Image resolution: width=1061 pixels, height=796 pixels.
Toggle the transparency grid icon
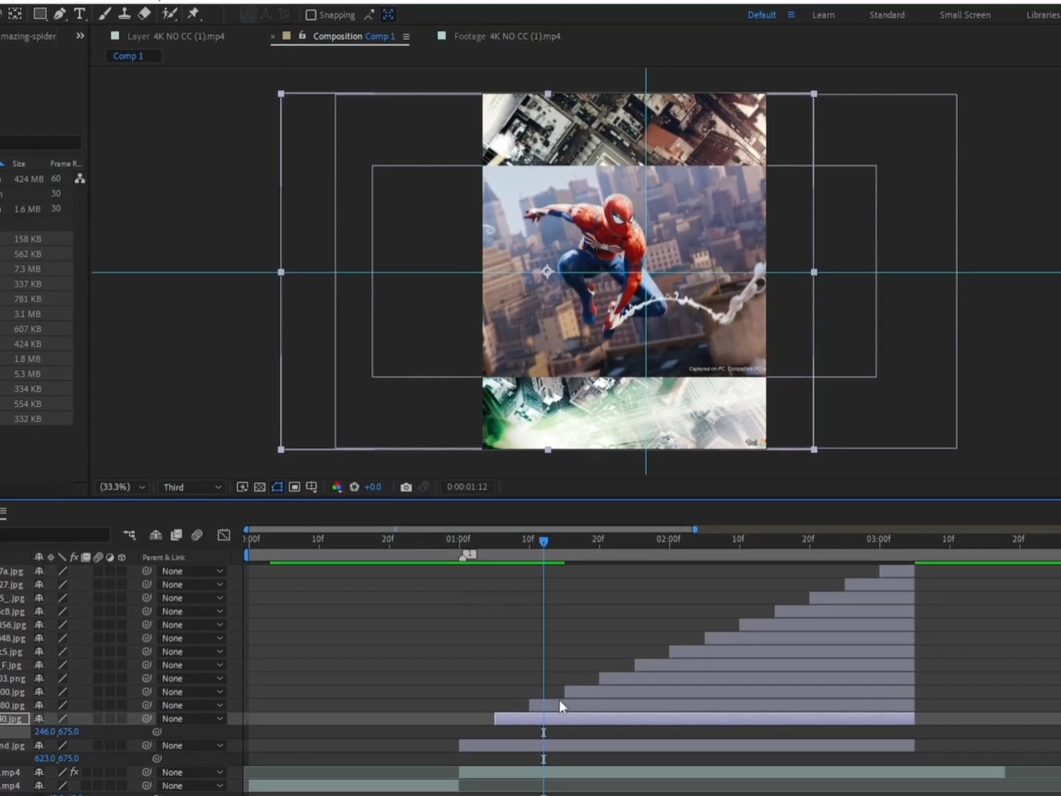260,487
